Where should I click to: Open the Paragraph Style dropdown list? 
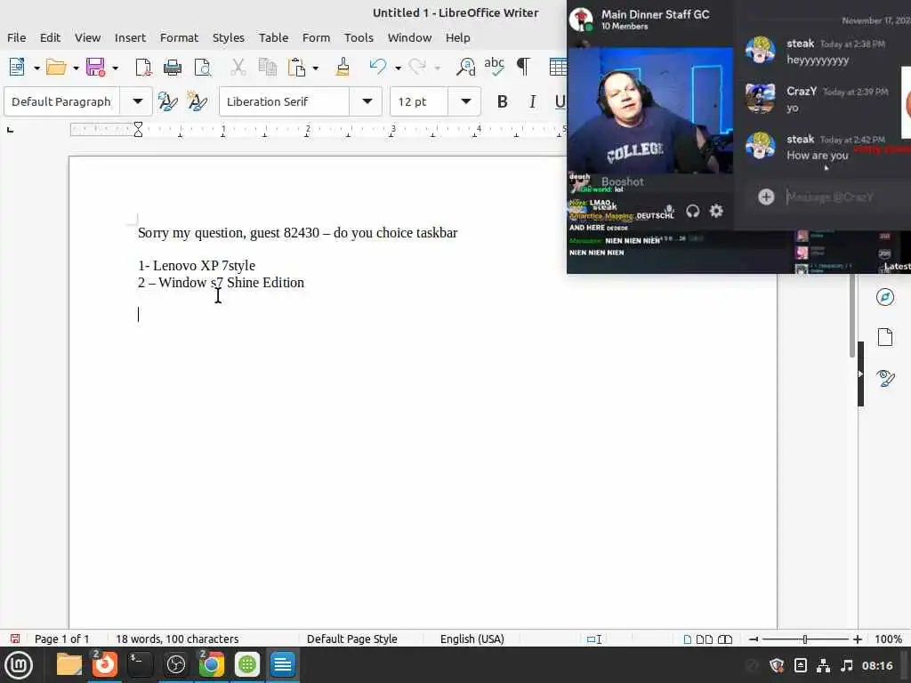click(x=137, y=101)
